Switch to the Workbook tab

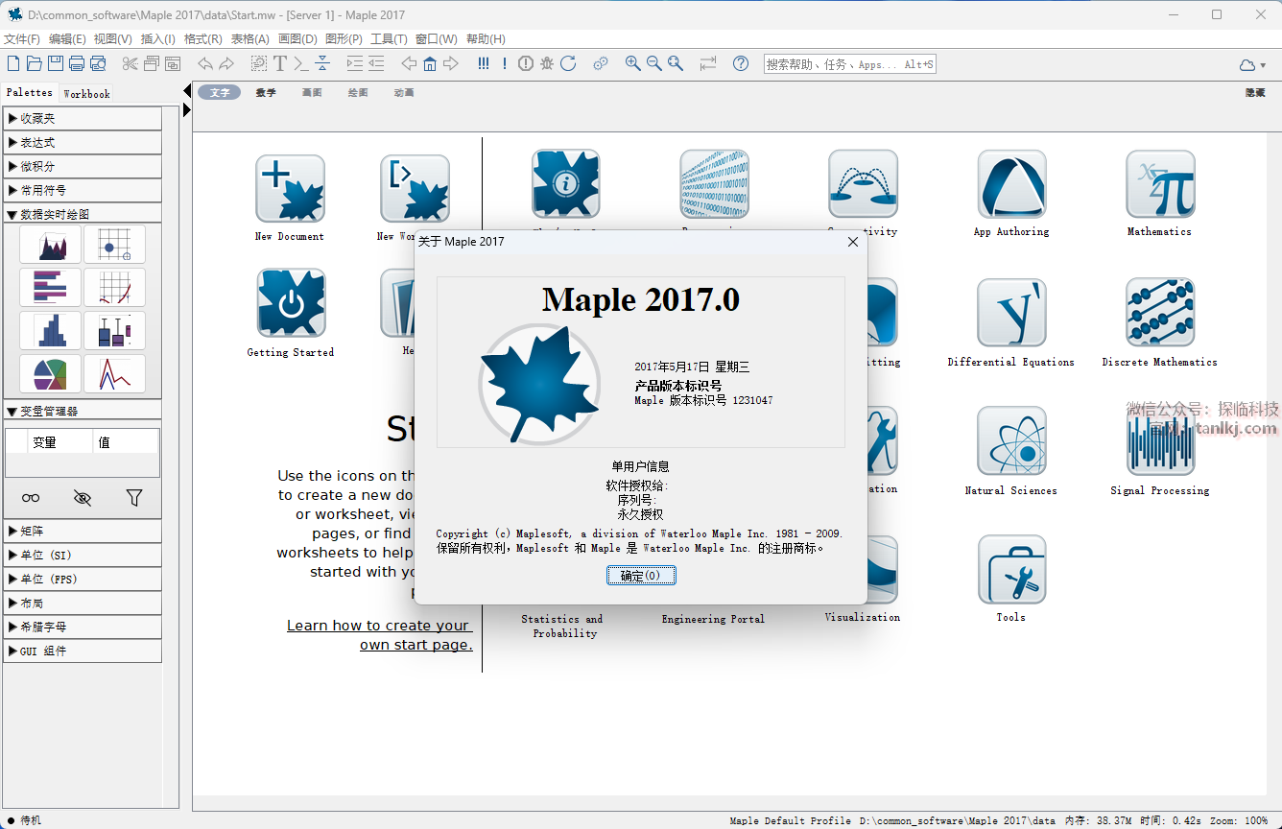86,94
